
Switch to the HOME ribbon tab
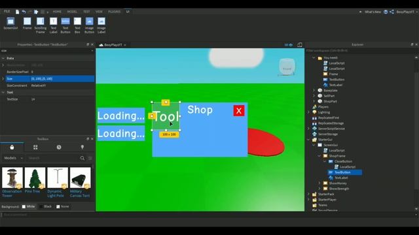pos(57,12)
